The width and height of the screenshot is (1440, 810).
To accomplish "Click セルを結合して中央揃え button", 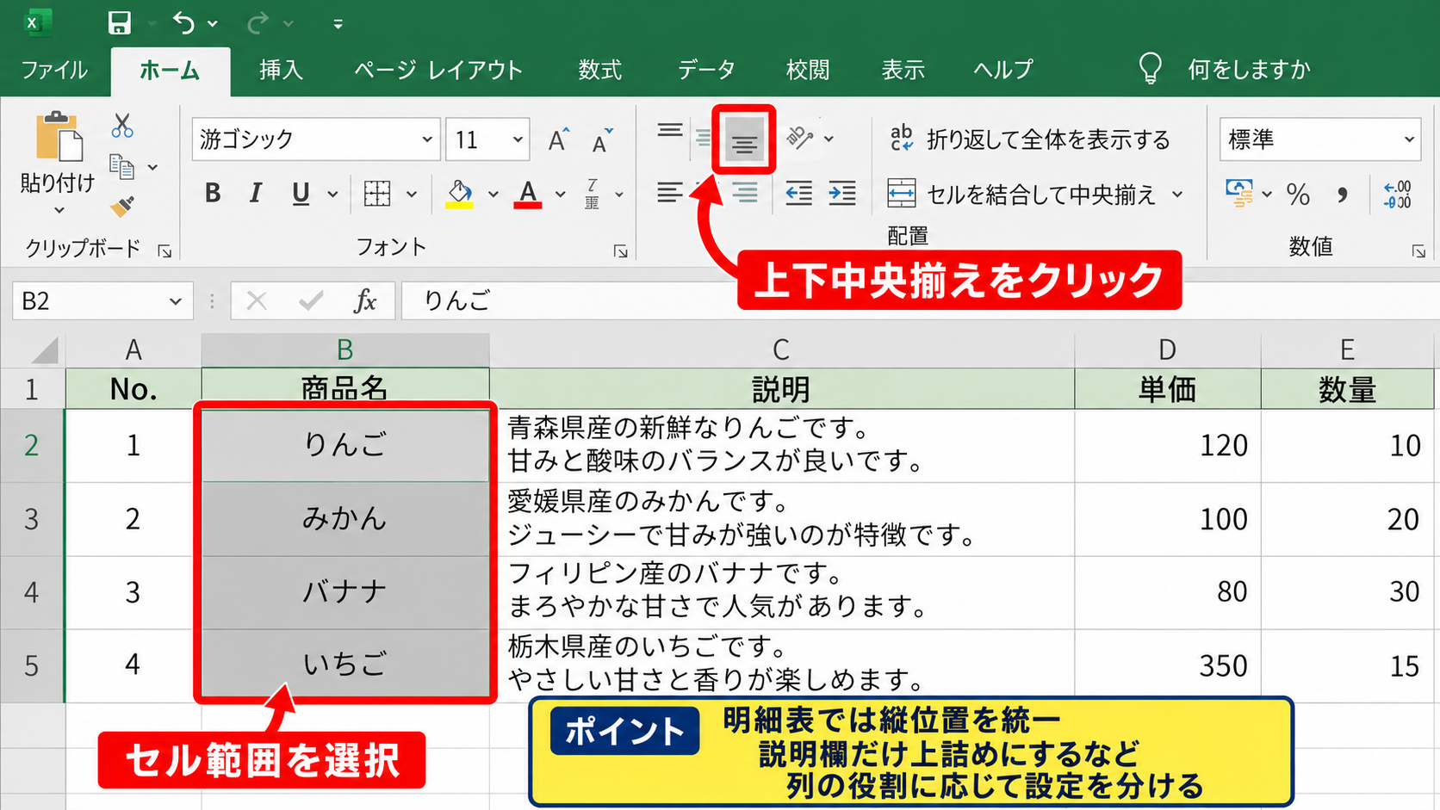I will (x=1021, y=195).
